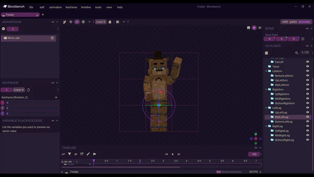Jump to the timeline end
The height and width of the screenshot is (177, 314).
(x=179, y=154)
